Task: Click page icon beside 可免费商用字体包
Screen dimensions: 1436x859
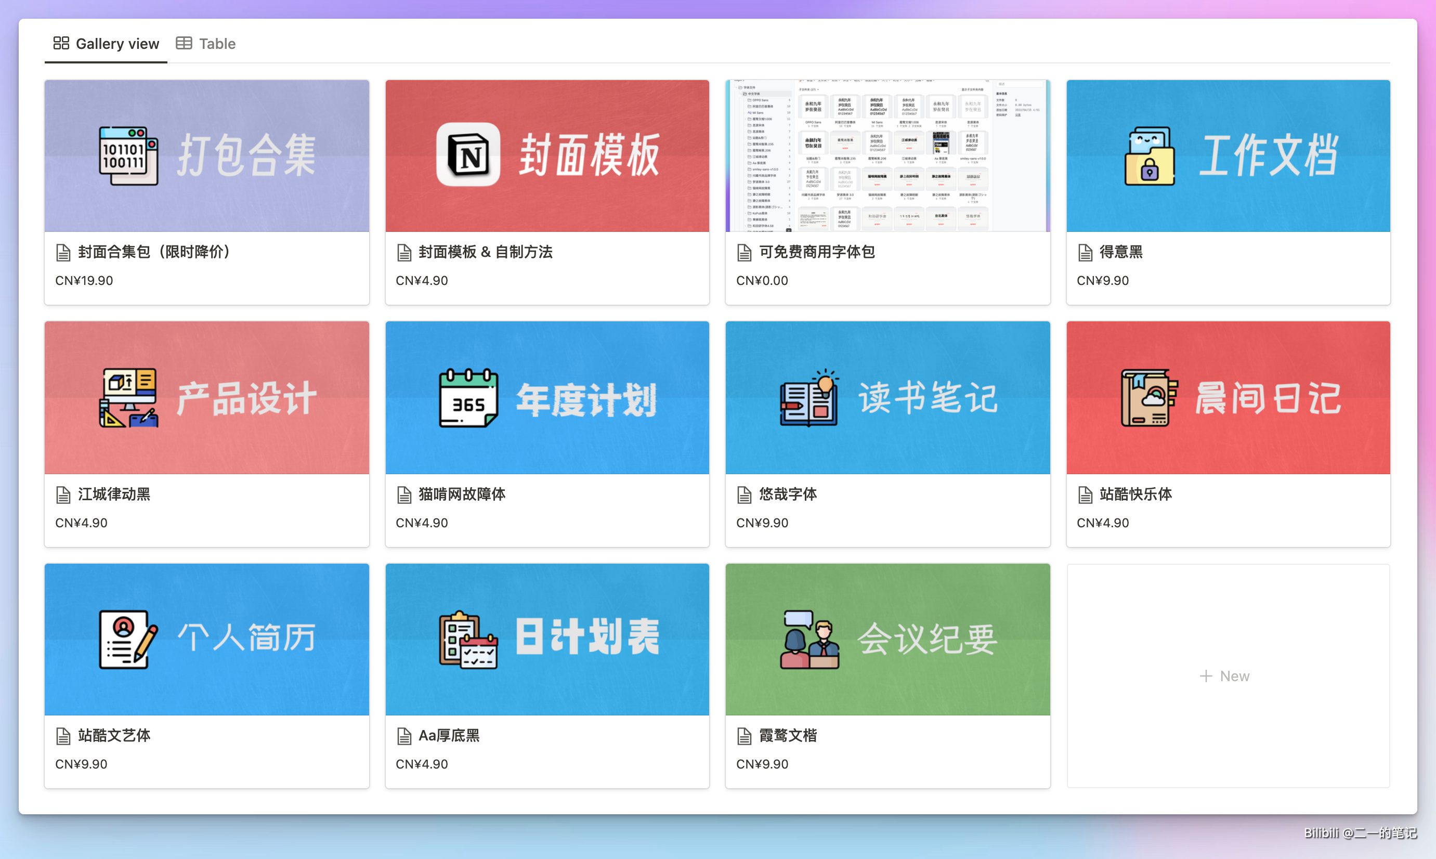Action: (745, 252)
